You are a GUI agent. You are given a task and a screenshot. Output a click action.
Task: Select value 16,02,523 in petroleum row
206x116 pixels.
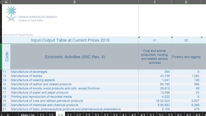(x=155, y=101)
